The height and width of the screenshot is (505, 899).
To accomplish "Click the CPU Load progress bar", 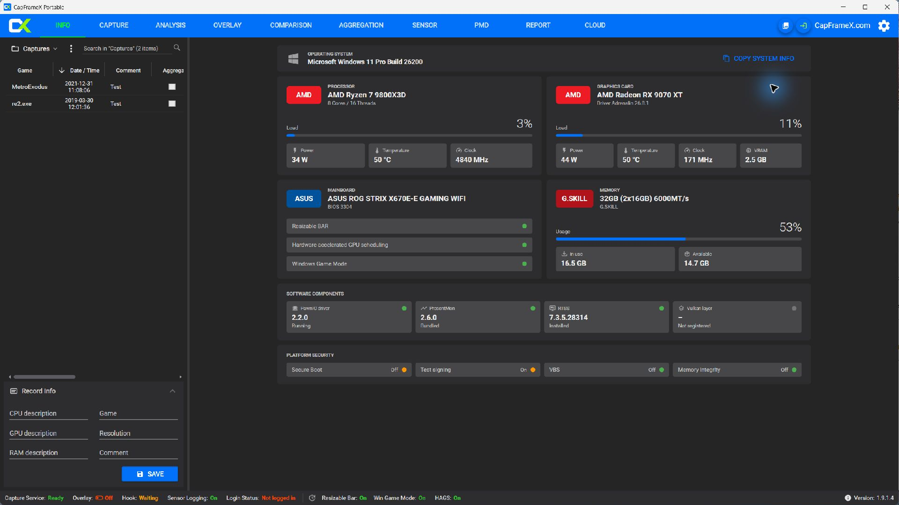I will [x=409, y=136].
